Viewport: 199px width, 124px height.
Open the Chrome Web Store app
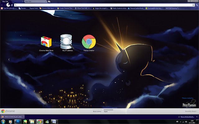click(46, 44)
